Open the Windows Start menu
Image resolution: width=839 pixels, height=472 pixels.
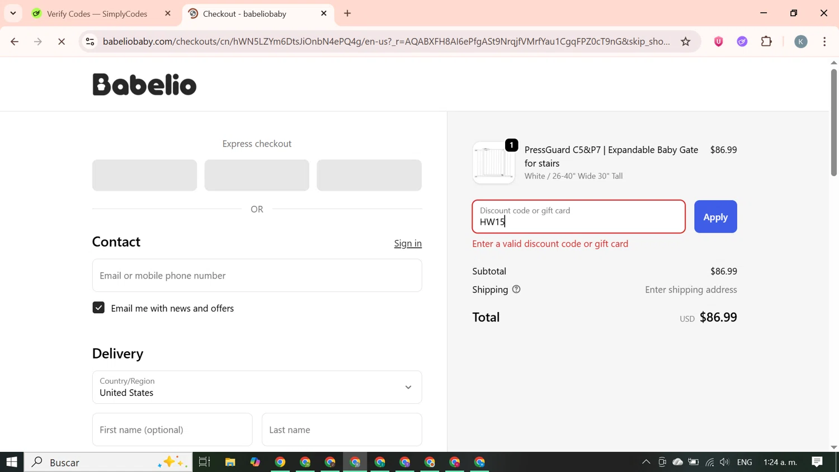click(x=12, y=462)
